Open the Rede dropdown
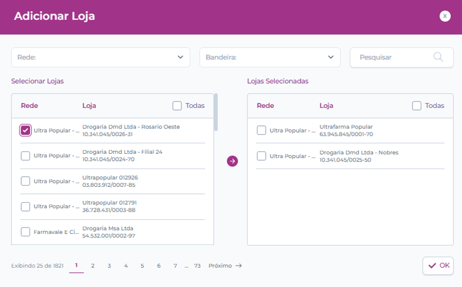The image size is (462, 287). tap(100, 57)
